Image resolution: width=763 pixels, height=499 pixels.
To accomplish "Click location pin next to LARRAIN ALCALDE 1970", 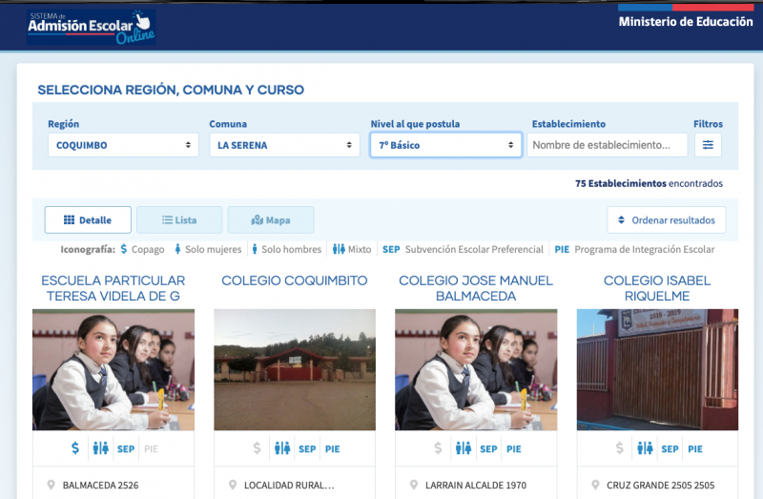I will pos(414,485).
